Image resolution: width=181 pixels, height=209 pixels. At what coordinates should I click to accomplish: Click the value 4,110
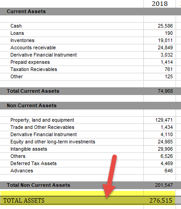point(166,134)
